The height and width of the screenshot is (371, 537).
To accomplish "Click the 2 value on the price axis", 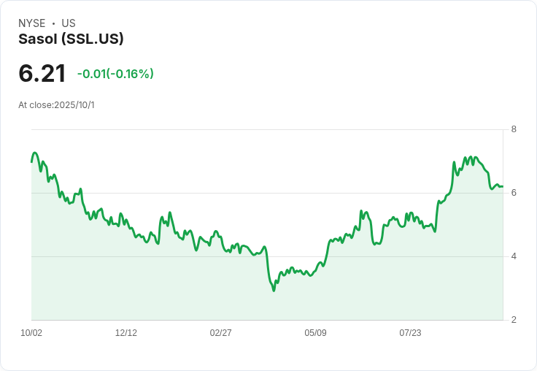I will [514, 320].
